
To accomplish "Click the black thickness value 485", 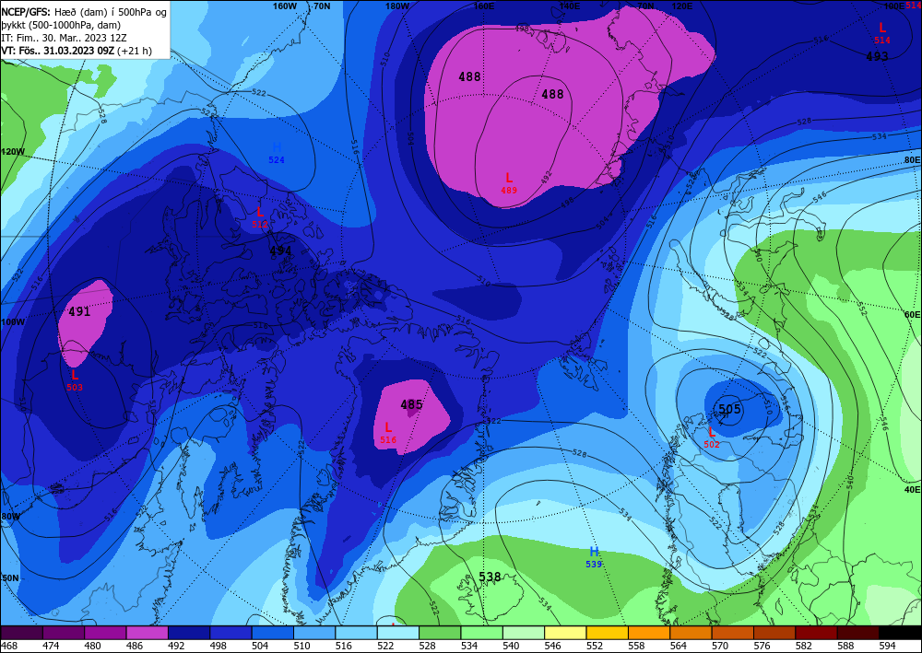I will point(411,404).
